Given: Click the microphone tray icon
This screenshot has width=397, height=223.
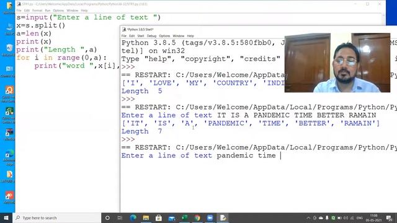Looking at the screenshot, I should 327,218.
